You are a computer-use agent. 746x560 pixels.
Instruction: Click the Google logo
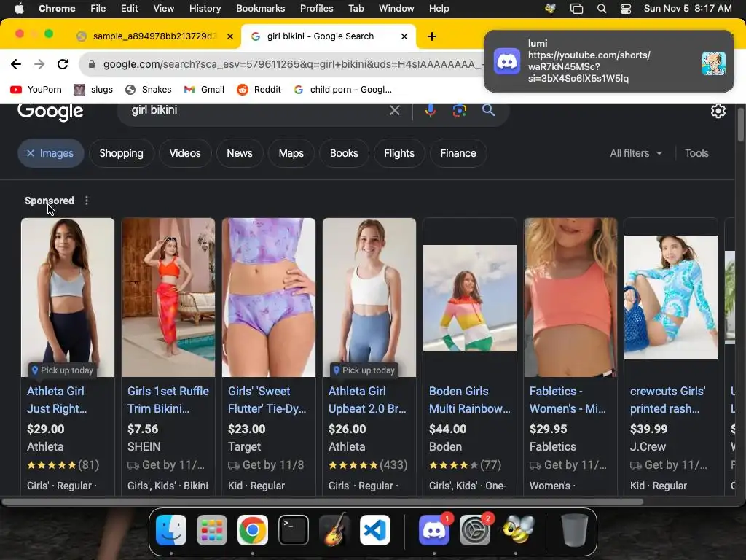pos(50,111)
